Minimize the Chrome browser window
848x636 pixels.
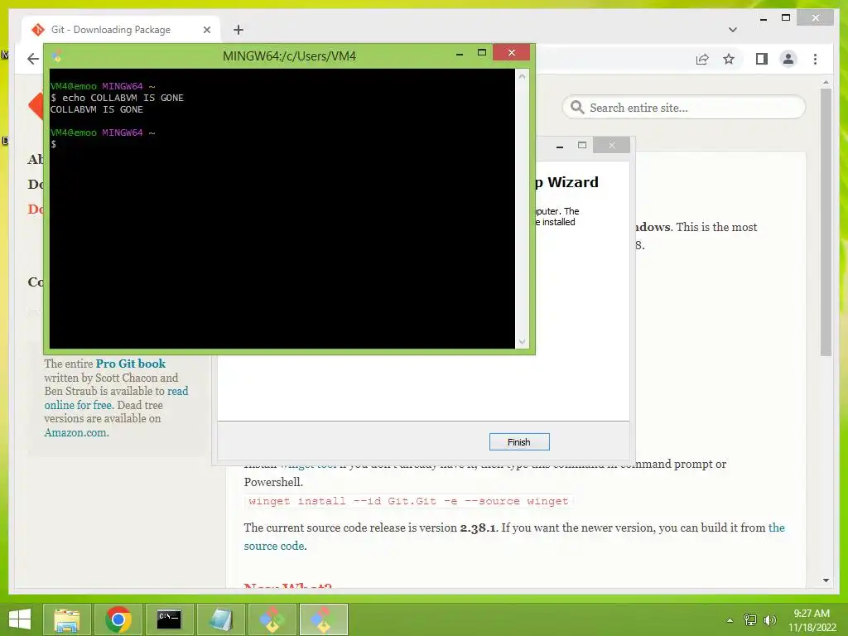763,19
